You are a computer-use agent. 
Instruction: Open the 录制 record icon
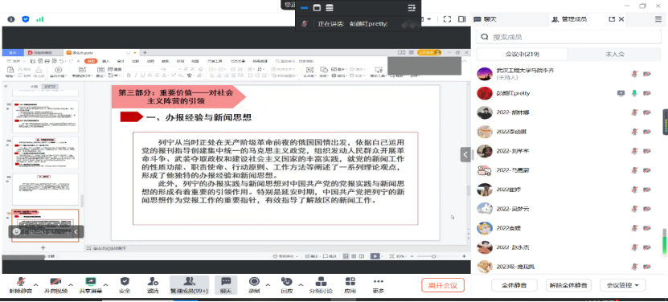(x=254, y=285)
